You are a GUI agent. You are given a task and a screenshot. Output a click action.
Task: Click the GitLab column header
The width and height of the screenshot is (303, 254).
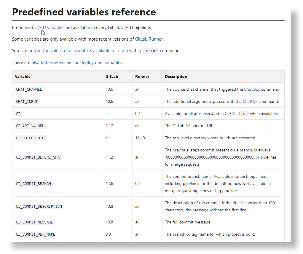point(112,76)
